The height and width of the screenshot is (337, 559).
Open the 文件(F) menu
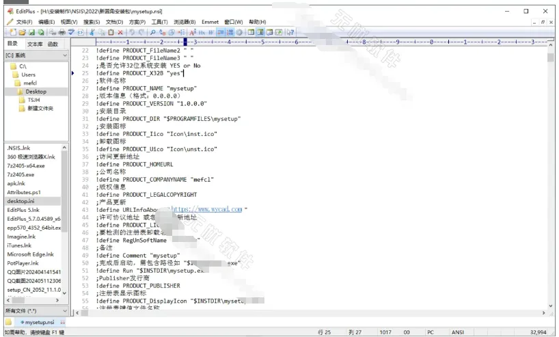24,22
